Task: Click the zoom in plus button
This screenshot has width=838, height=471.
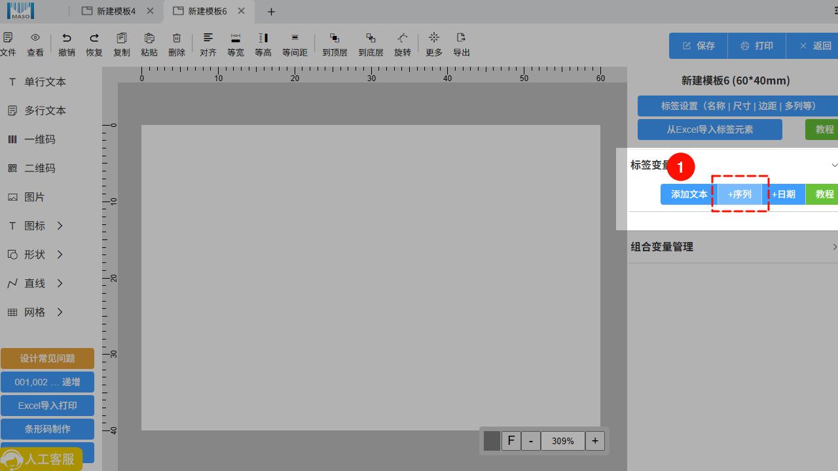Action: (594, 441)
